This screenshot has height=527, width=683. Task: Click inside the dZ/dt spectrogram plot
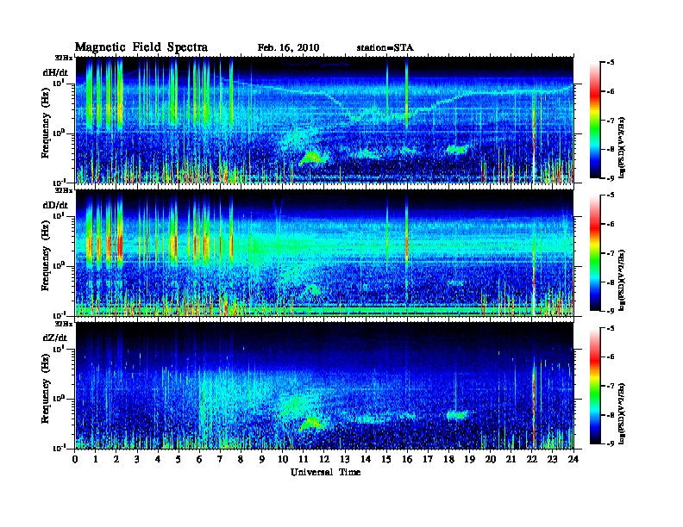coord(324,386)
